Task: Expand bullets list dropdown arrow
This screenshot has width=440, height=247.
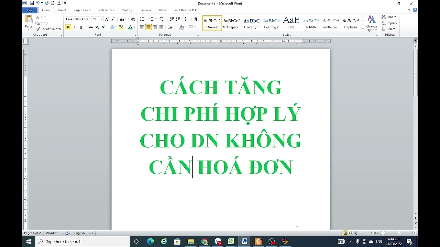Action: (x=146, y=19)
